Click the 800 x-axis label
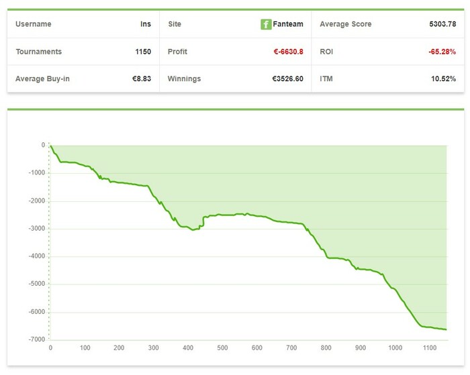 click(x=326, y=347)
